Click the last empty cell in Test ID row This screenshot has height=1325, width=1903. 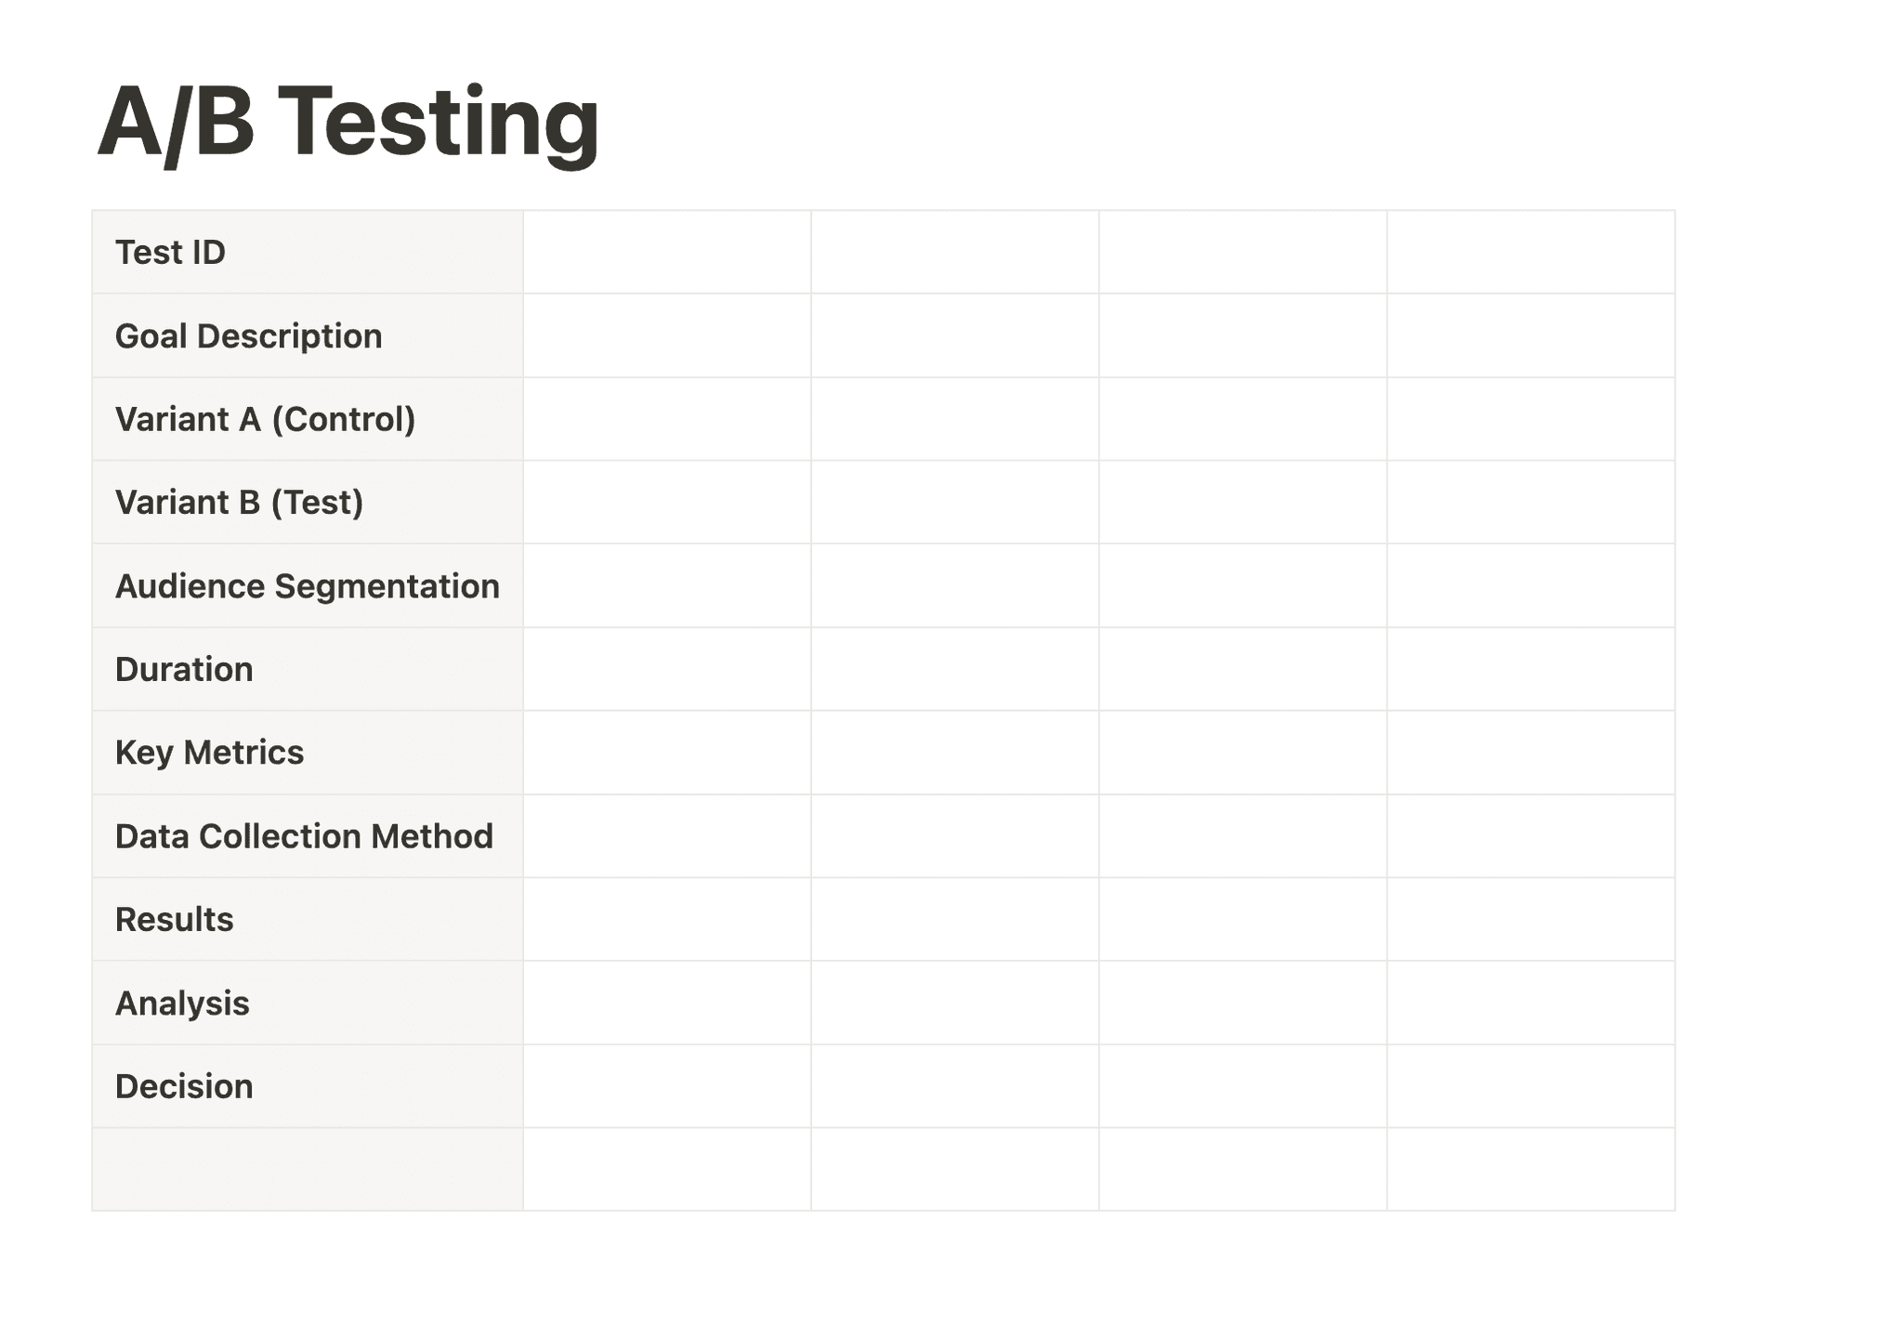point(1531,252)
